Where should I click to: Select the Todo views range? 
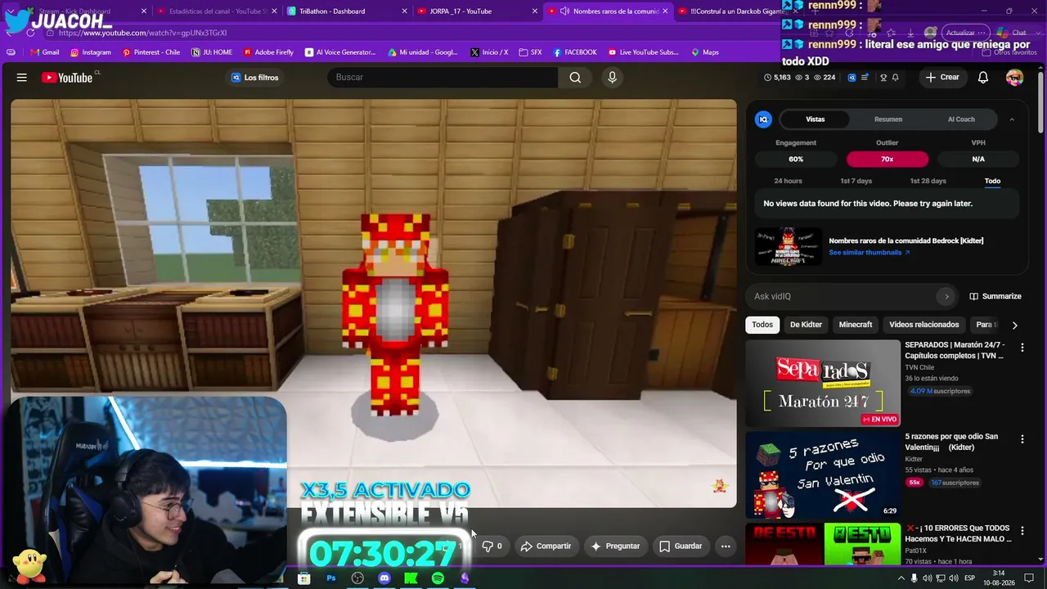point(992,181)
